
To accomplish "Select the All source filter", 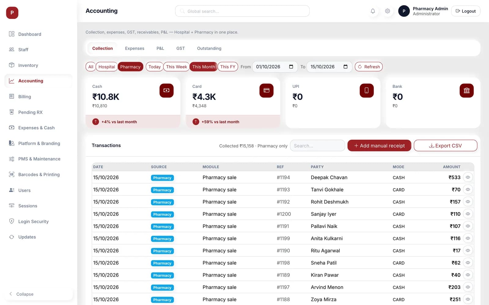I will (x=91, y=67).
